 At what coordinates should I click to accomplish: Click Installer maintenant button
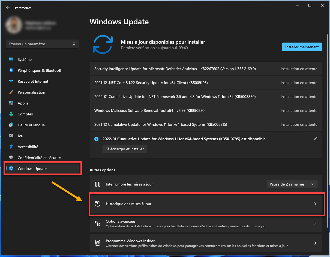click(302, 47)
